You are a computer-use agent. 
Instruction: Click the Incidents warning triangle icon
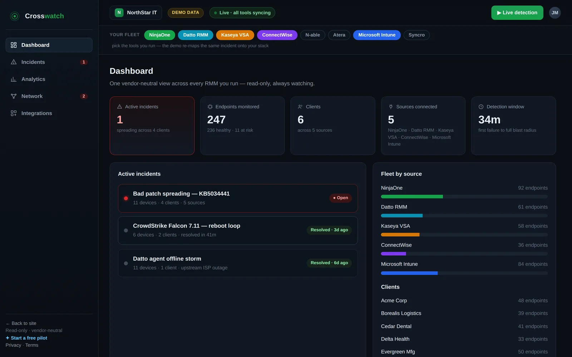(14, 62)
